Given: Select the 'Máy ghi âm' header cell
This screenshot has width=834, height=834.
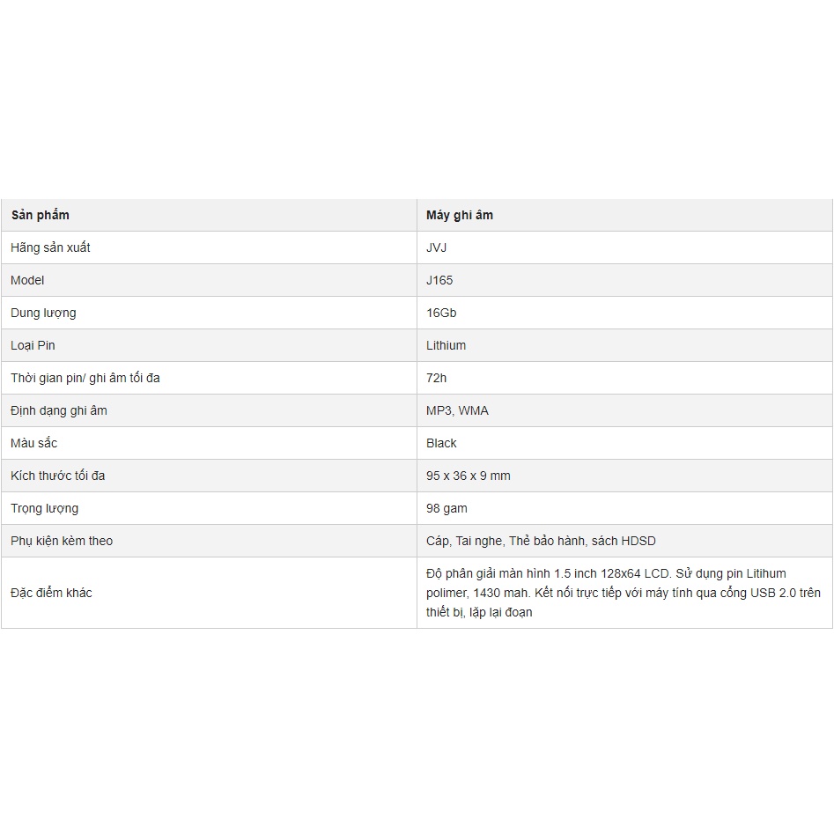Looking at the screenshot, I should [624, 215].
